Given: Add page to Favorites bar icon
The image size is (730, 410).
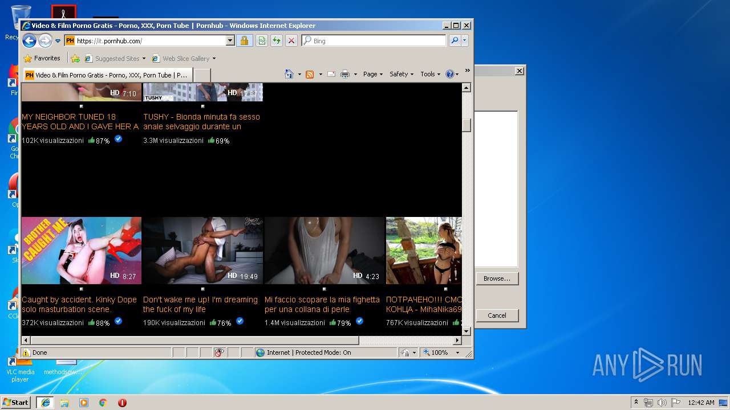Looking at the screenshot, I should [75, 58].
